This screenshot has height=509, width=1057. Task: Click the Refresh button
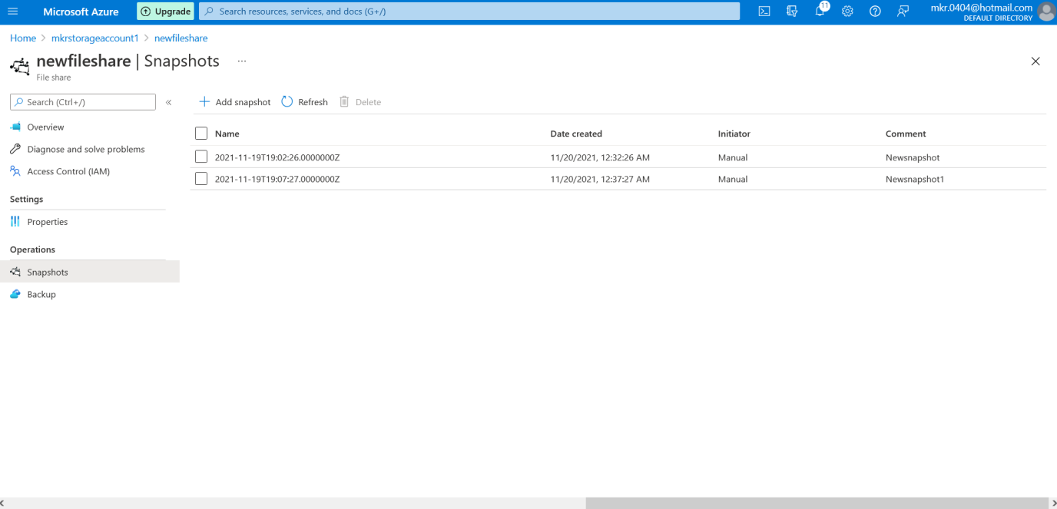tap(305, 102)
